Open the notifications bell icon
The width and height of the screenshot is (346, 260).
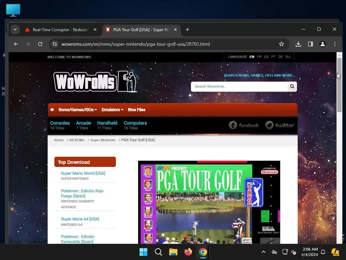coord(323,252)
